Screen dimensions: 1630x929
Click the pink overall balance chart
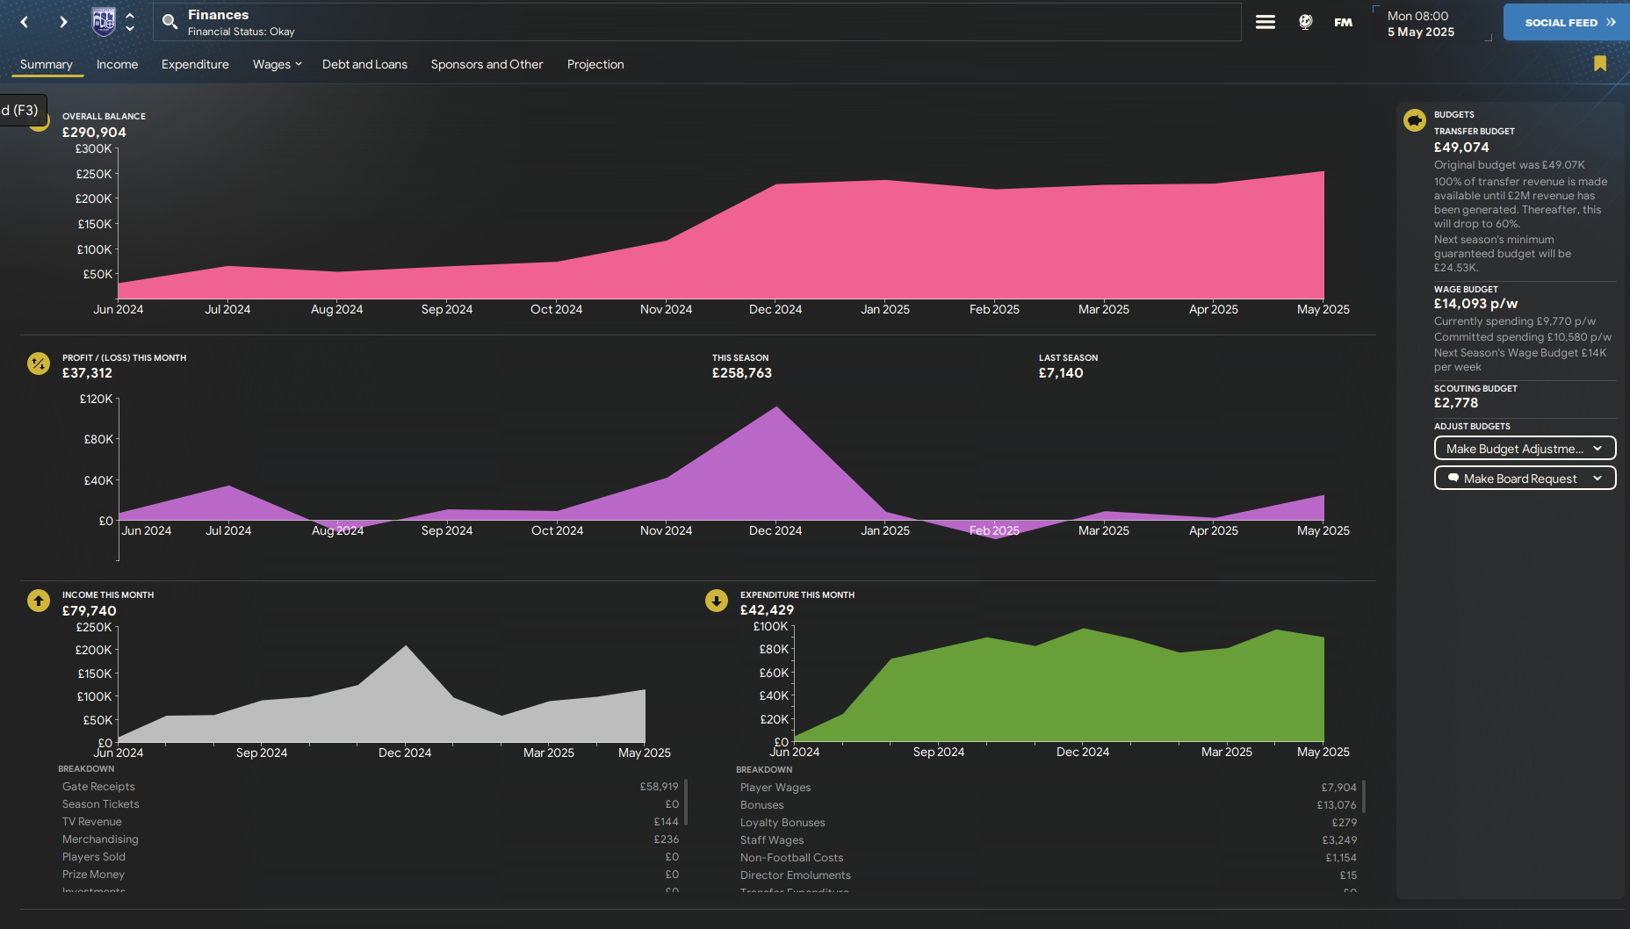[x=721, y=237]
